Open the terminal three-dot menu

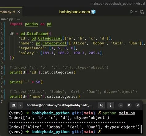point(111,105)
